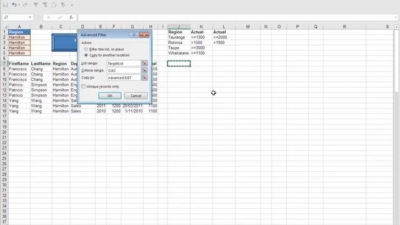Click OK in Advanced Filter dialog
The height and width of the screenshot is (225, 400).
pos(110,96)
